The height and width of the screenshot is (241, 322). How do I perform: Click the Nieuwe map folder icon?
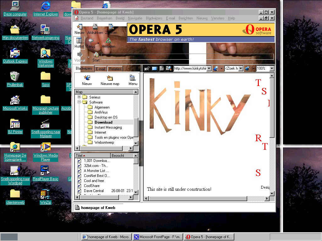(x=110, y=78)
